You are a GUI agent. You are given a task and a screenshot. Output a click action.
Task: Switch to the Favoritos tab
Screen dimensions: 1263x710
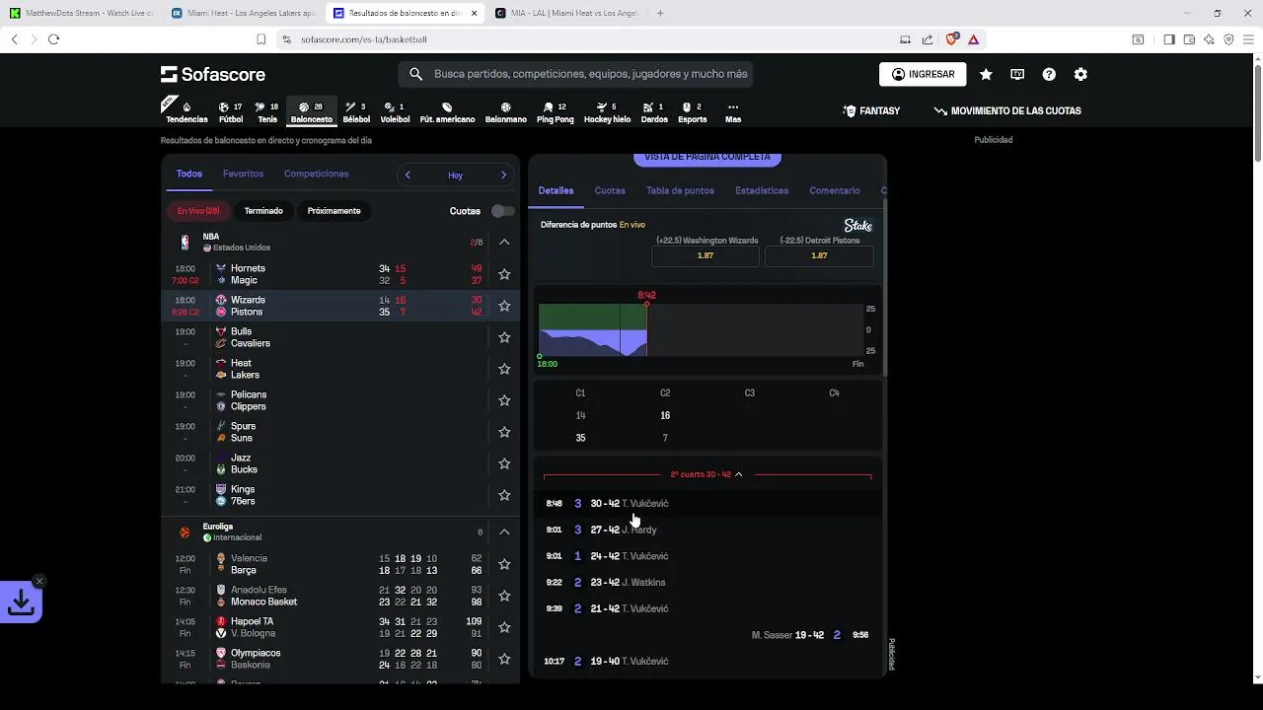[243, 174]
